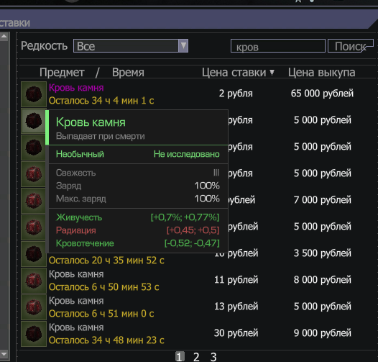Click the Поиск search button
This screenshot has height=362, width=378.
[x=351, y=46]
